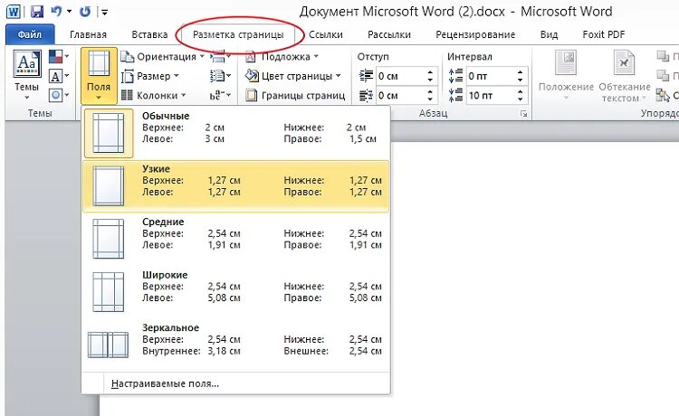Click the Обтекание текстом button
Image resolution: width=679 pixels, height=416 pixels.
pyautogui.click(x=625, y=76)
